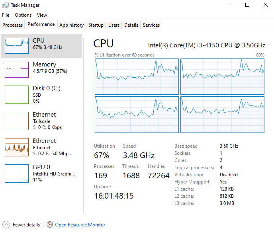Viewport: 274px width, 232px height.
Task: Open the Options menu
Action: point(23,15)
